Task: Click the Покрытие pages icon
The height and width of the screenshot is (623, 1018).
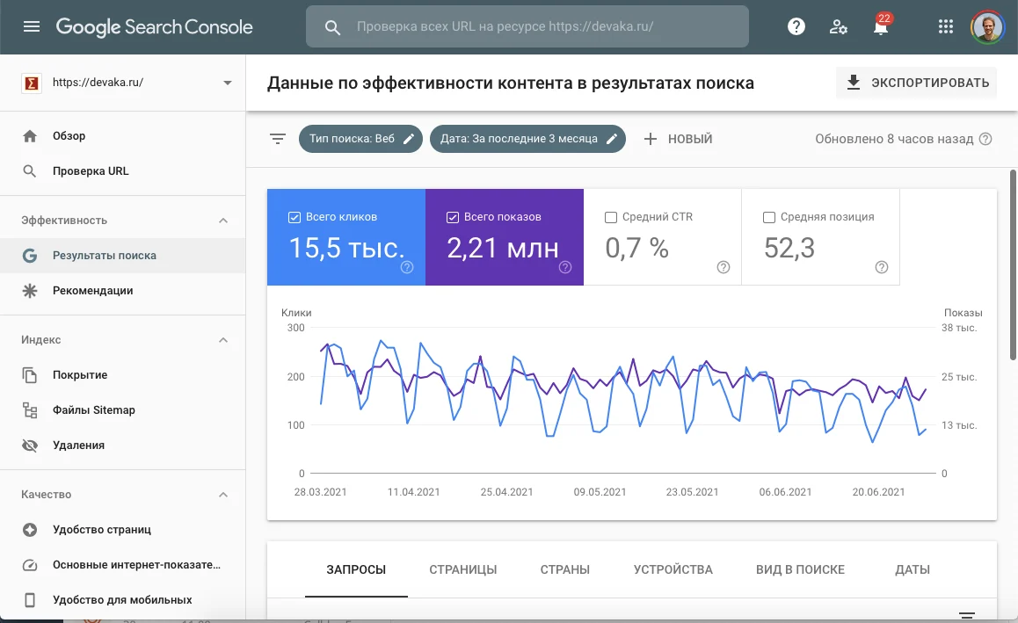Action: point(30,375)
